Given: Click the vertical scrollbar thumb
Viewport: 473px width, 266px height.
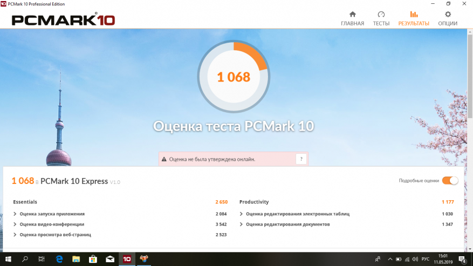Looking at the screenshot, I should [470, 77].
